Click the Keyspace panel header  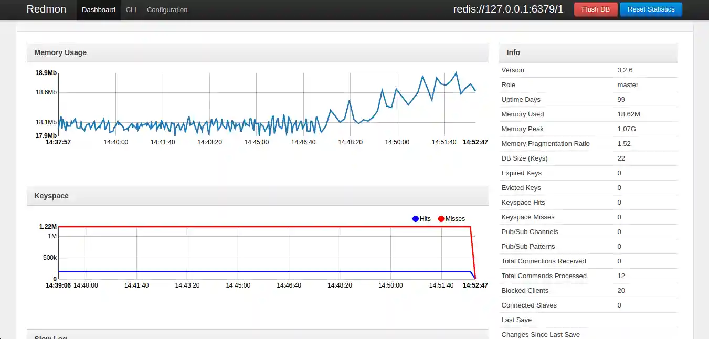pyautogui.click(x=51, y=195)
